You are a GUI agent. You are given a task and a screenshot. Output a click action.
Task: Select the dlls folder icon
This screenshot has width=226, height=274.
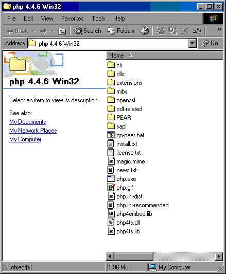111,74
